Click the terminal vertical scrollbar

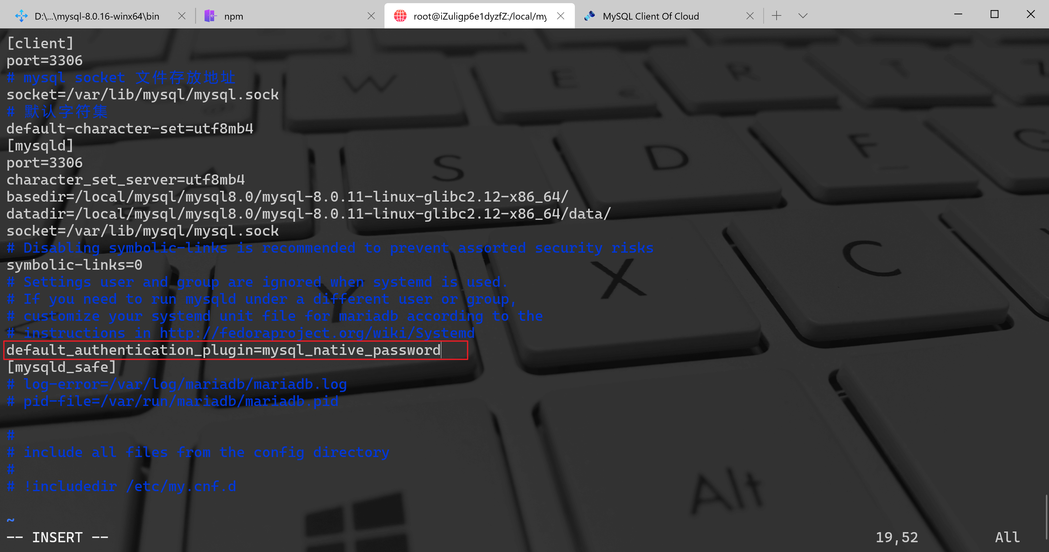click(x=1046, y=517)
